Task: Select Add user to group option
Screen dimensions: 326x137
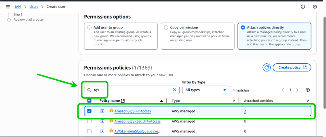Action: (x=89, y=27)
